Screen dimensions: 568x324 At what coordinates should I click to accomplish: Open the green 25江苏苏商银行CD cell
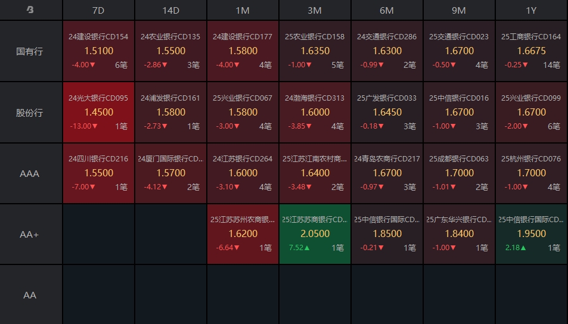[x=315, y=234]
